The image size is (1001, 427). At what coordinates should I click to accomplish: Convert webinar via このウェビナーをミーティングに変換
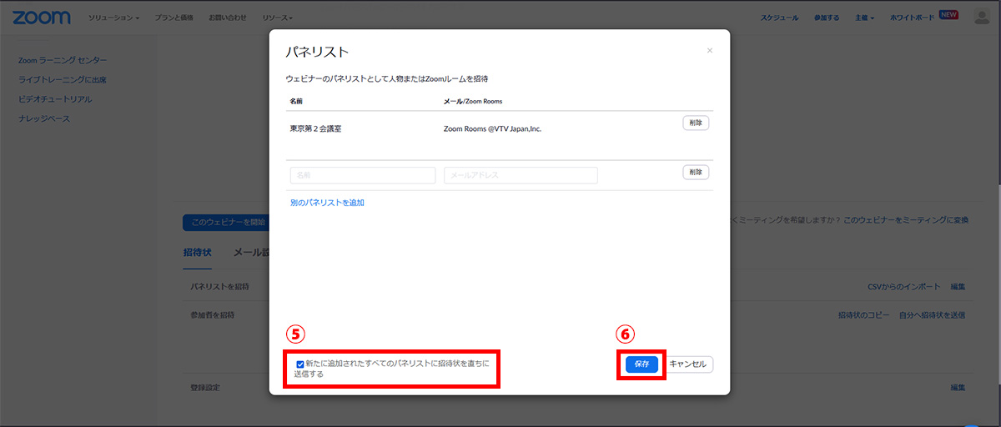[x=906, y=220]
